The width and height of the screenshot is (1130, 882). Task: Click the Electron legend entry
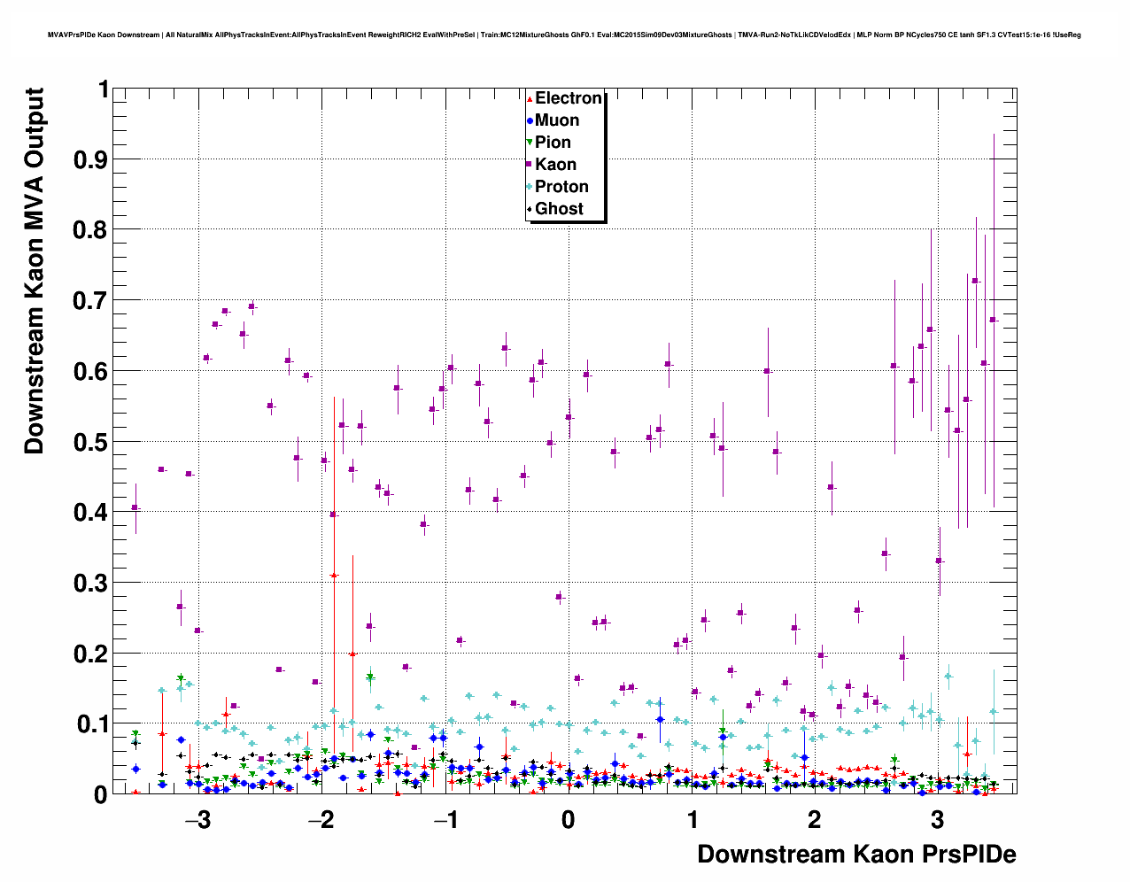pos(569,98)
